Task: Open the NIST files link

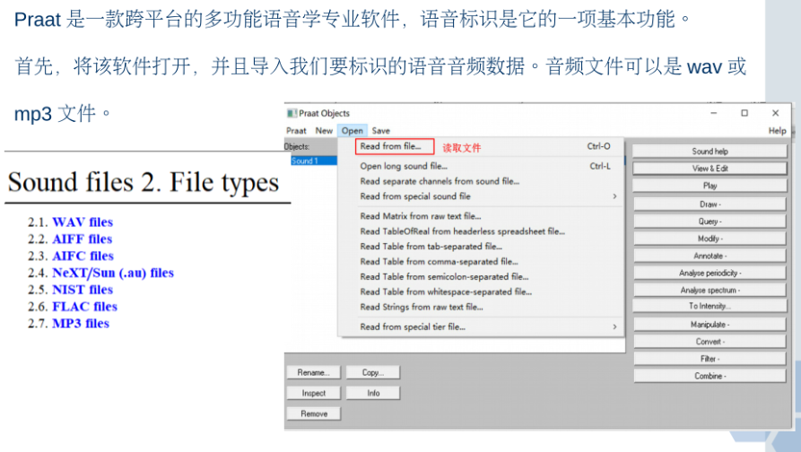Action: [83, 290]
